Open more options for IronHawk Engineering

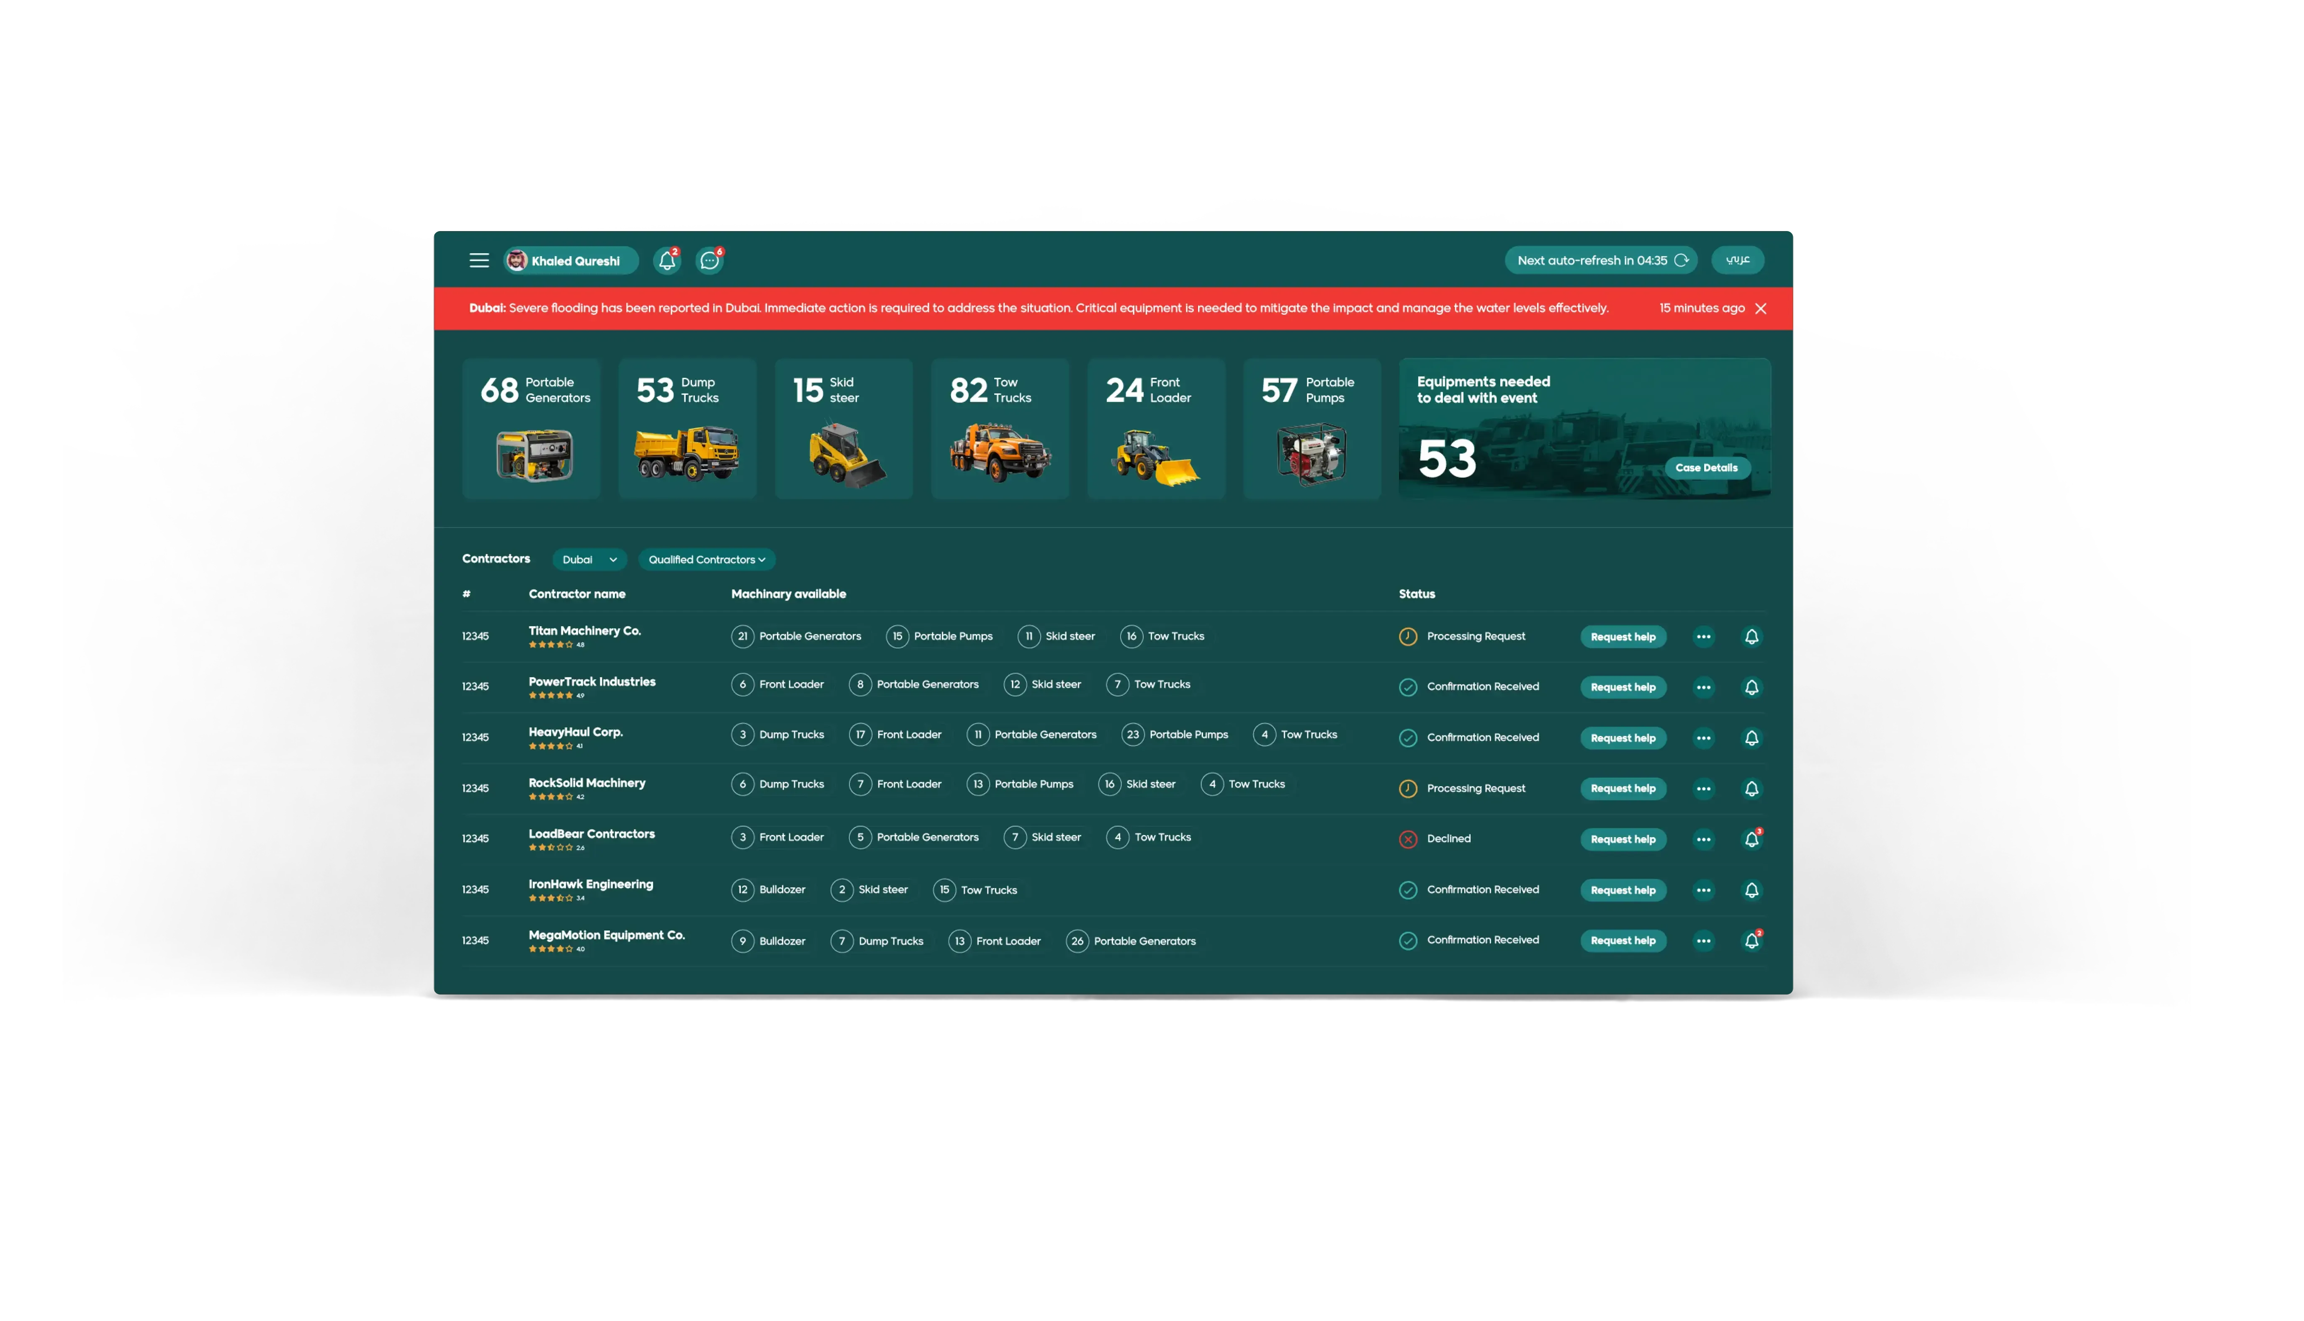pos(1703,890)
